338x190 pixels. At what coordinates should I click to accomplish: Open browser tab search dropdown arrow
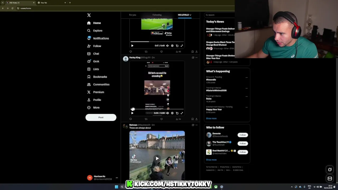[x=3, y=3]
